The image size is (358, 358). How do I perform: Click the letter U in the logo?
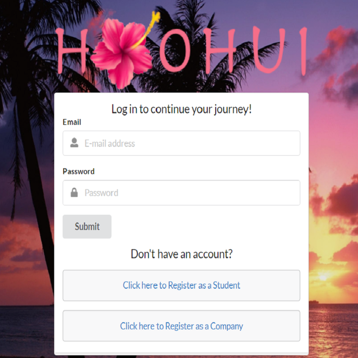(x=269, y=50)
